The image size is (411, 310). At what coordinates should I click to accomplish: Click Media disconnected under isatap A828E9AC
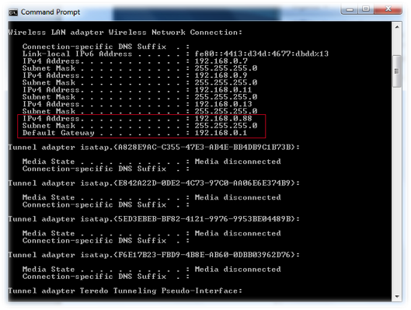tap(238, 162)
